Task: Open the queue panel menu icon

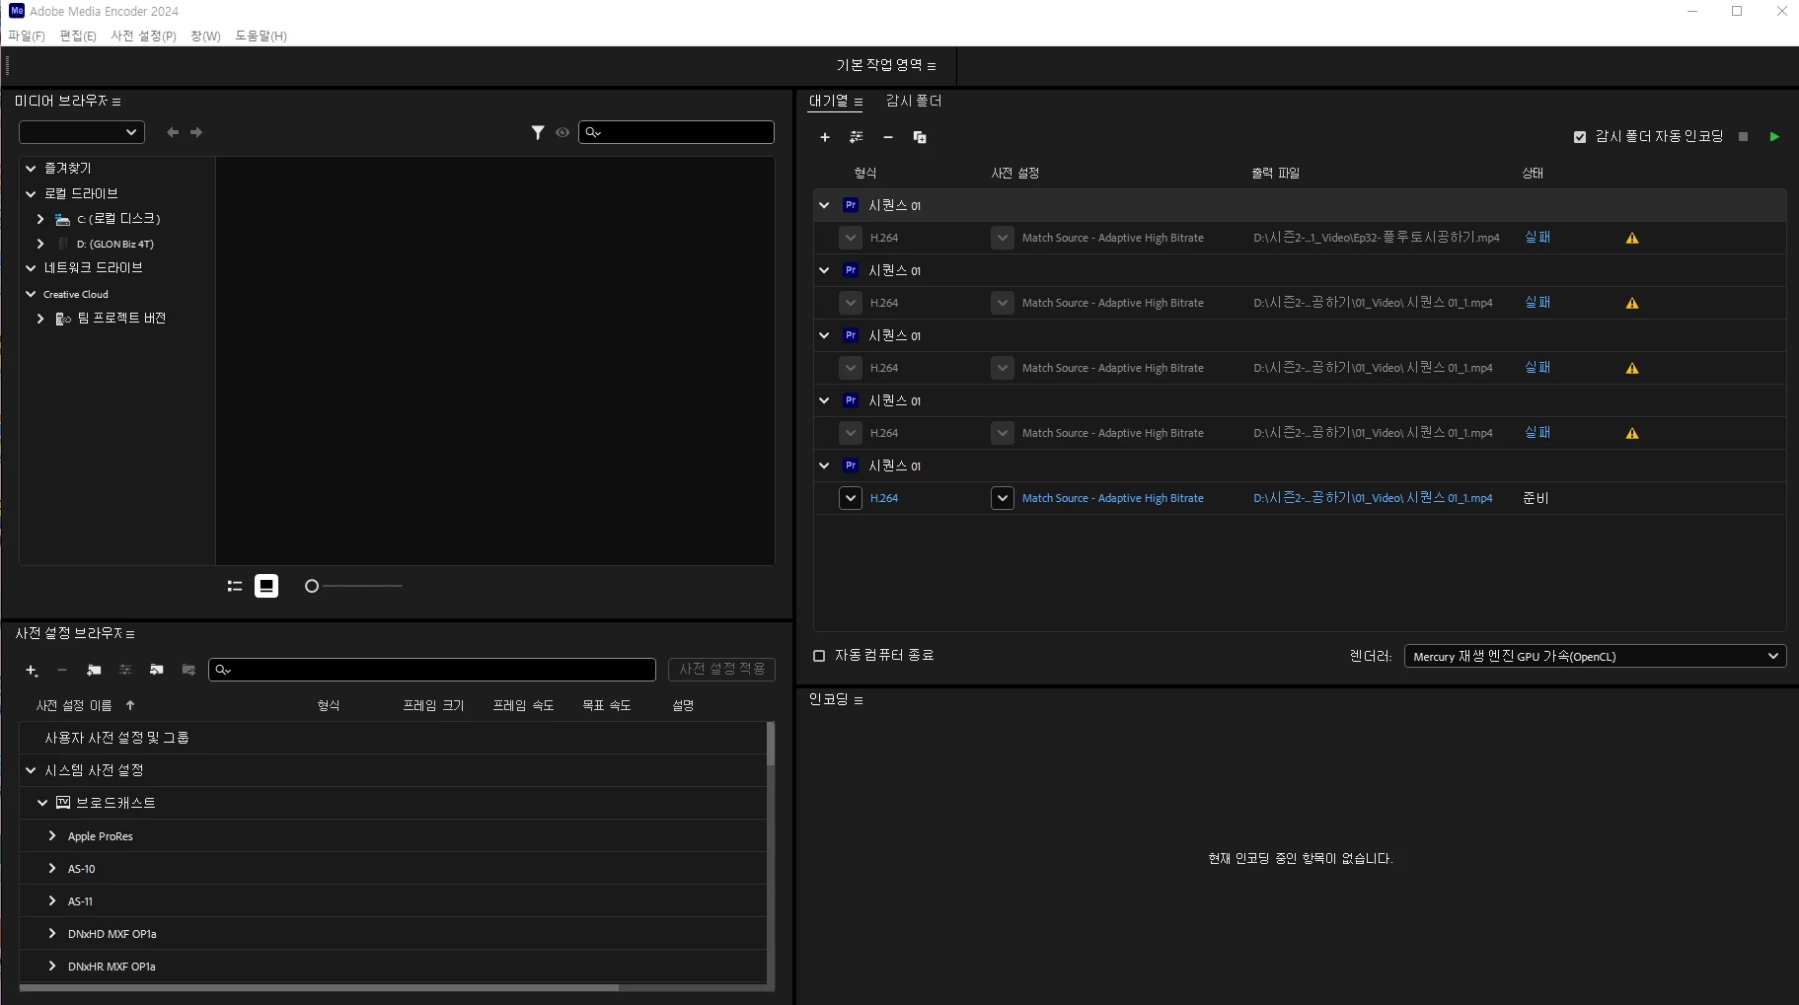Action: [859, 102]
